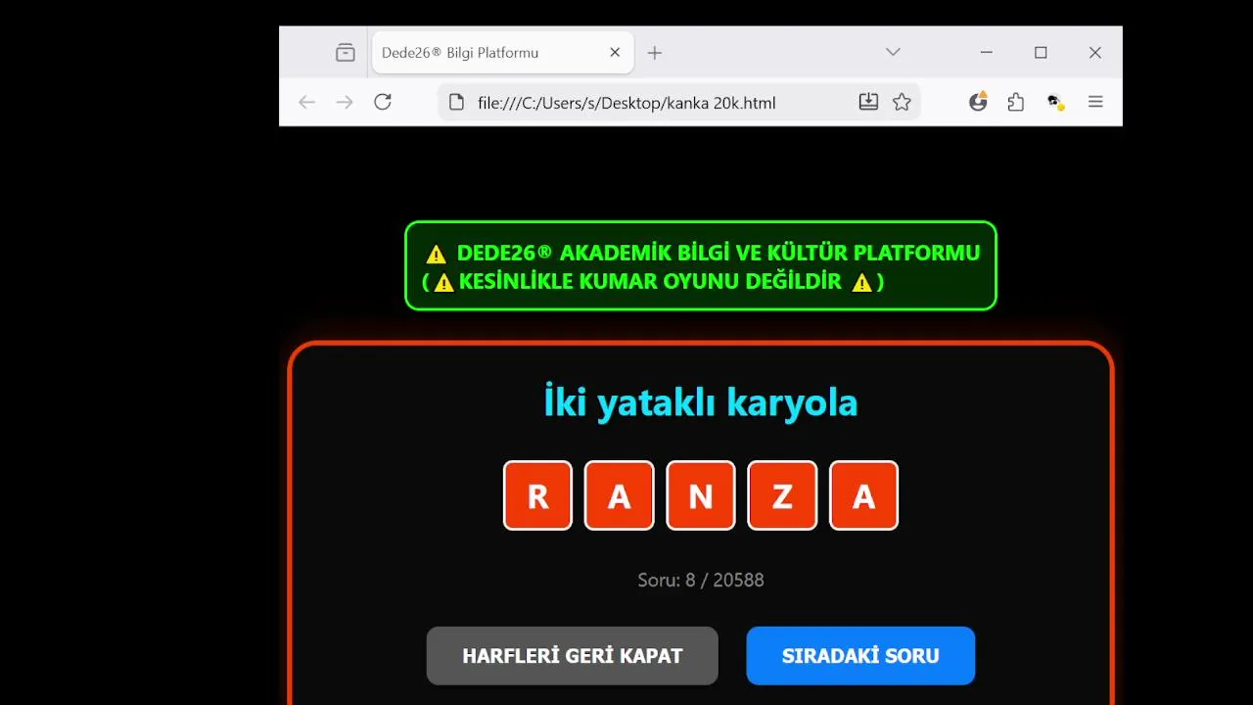Expand the list all tabs chevron
Image resolution: width=1253 pixels, height=705 pixels.
(893, 52)
